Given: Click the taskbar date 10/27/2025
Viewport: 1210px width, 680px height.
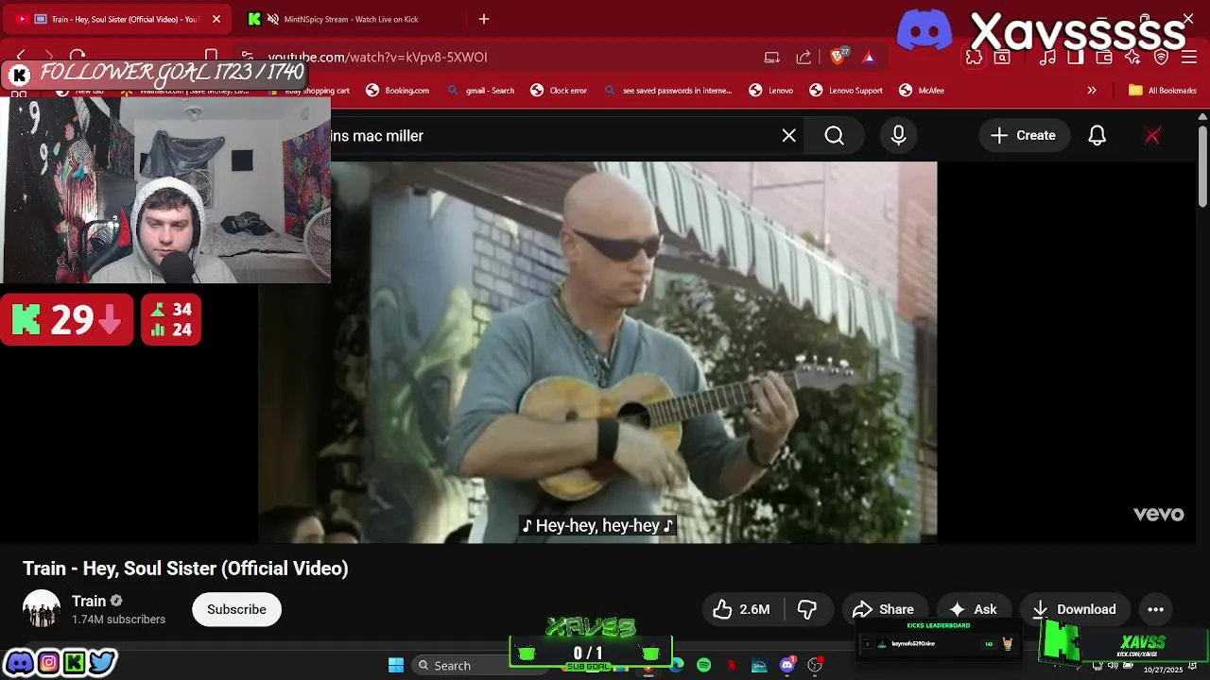Looking at the screenshot, I should pyautogui.click(x=1163, y=670).
